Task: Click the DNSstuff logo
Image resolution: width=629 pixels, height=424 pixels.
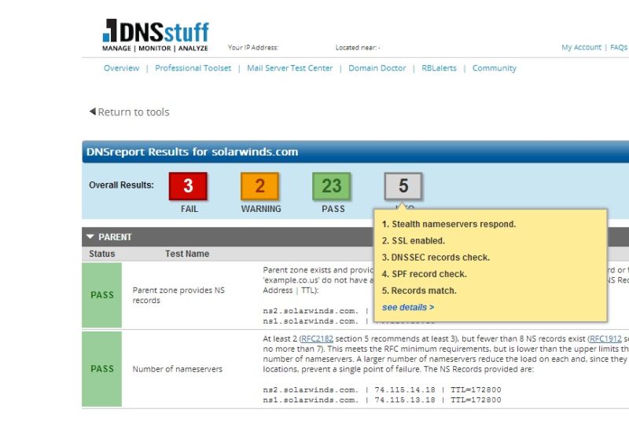Action: coord(156,35)
